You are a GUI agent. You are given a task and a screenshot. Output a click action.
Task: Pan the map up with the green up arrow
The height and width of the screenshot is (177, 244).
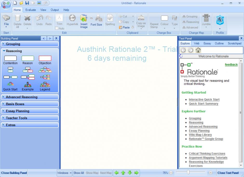coord(123,173)
